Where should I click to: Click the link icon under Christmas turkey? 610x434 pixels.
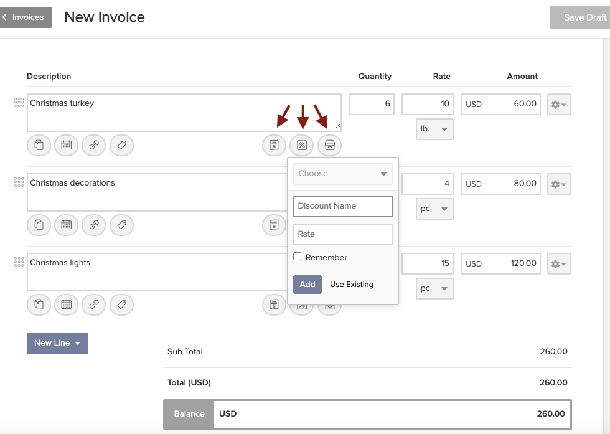pyautogui.click(x=94, y=145)
